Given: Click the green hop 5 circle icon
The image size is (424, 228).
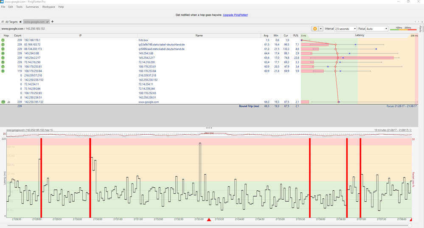Looking at the screenshot, I should [x=3, y=58].
